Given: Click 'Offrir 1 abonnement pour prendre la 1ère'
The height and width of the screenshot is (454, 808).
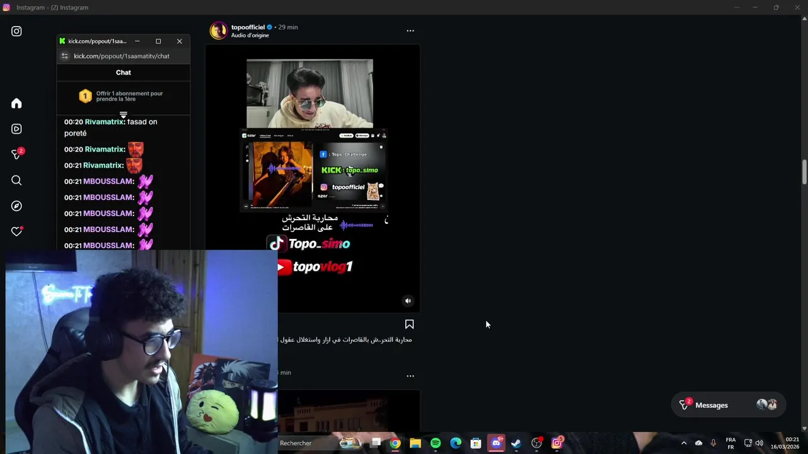Looking at the screenshot, I should tap(129, 96).
